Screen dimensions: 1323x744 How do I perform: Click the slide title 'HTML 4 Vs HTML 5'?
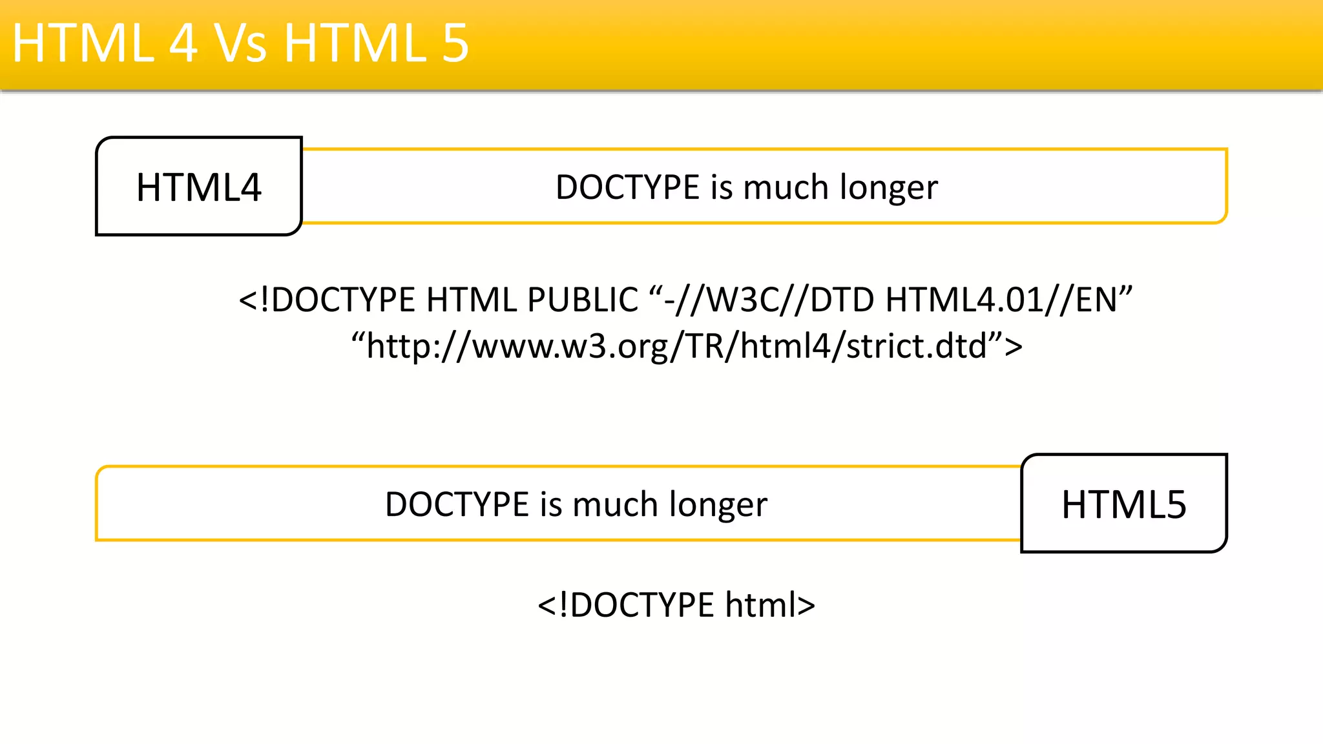(240, 43)
